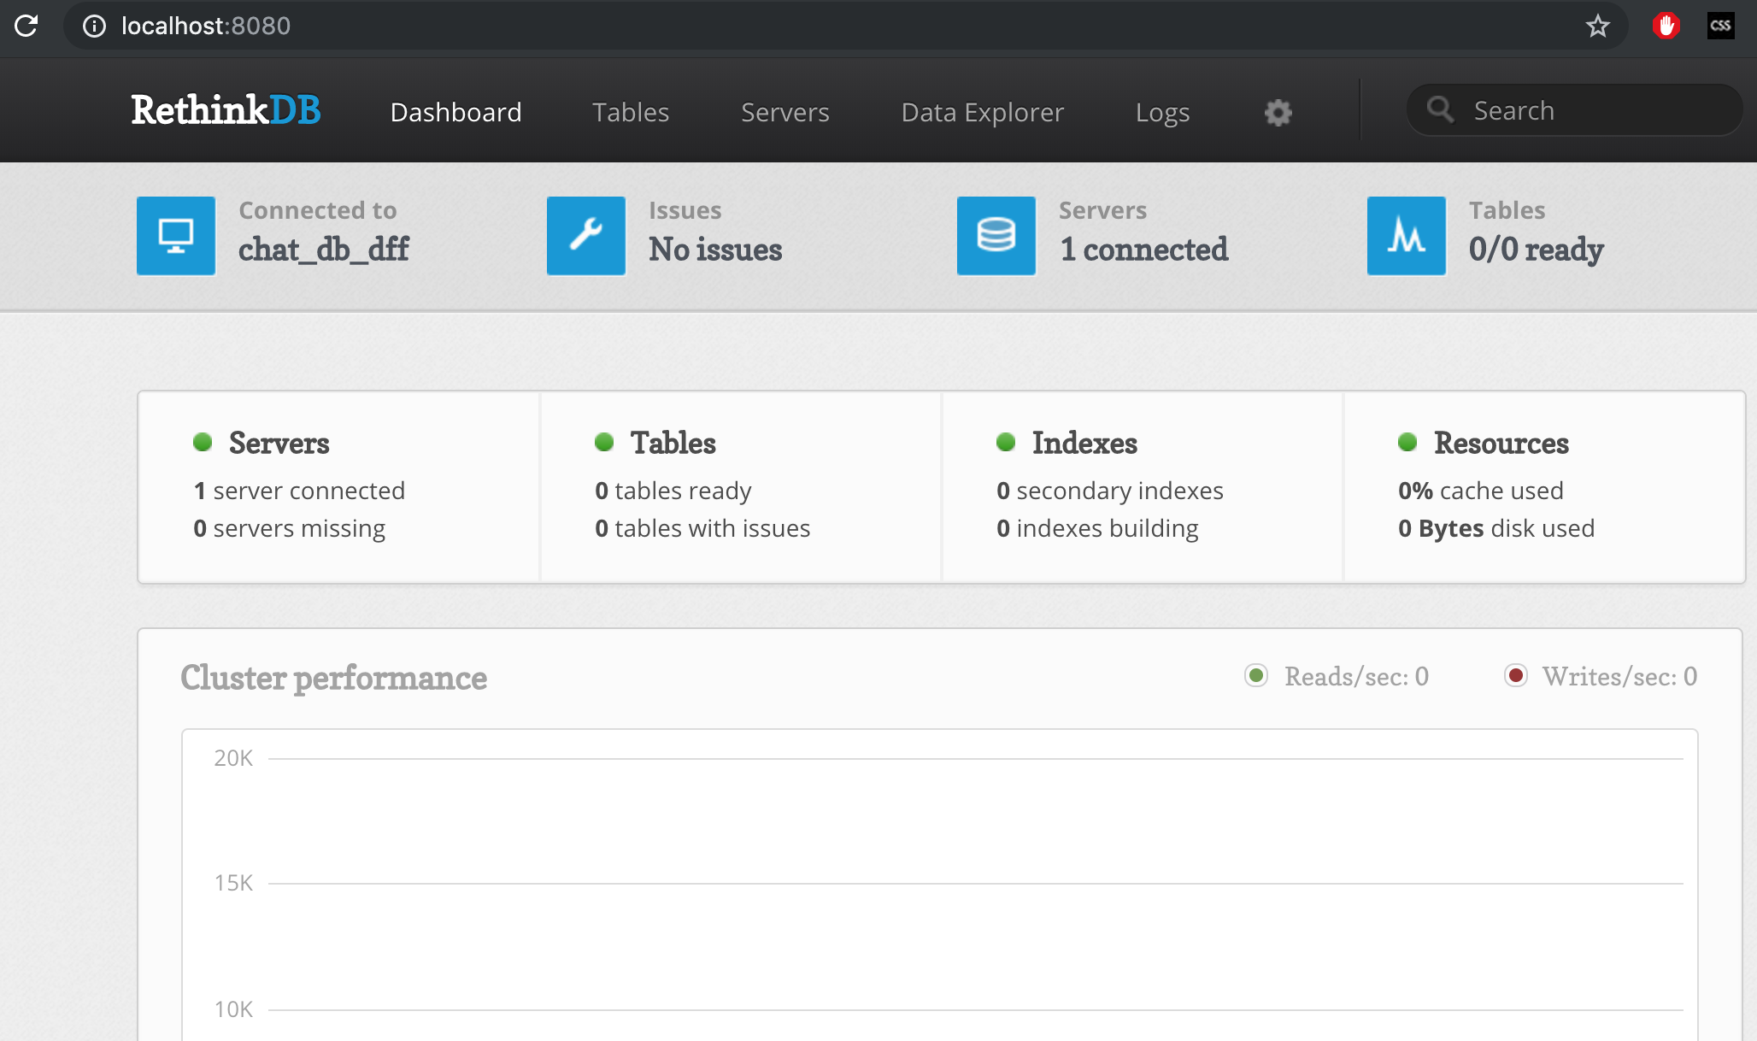1757x1041 pixels.
Task: Click the 10K axis label
Action: click(233, 1009)
